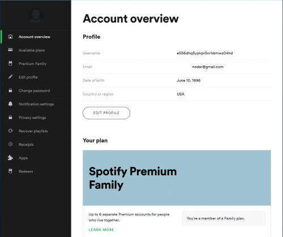Click the puzzle piece Apps icon

click(x=10, y=158)
